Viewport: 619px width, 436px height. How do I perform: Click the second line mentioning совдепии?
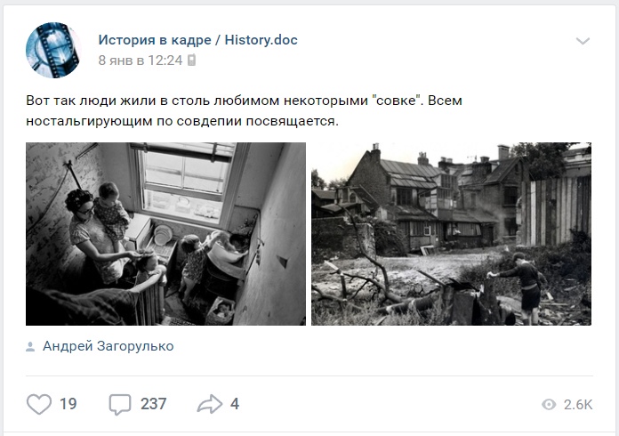182,121
